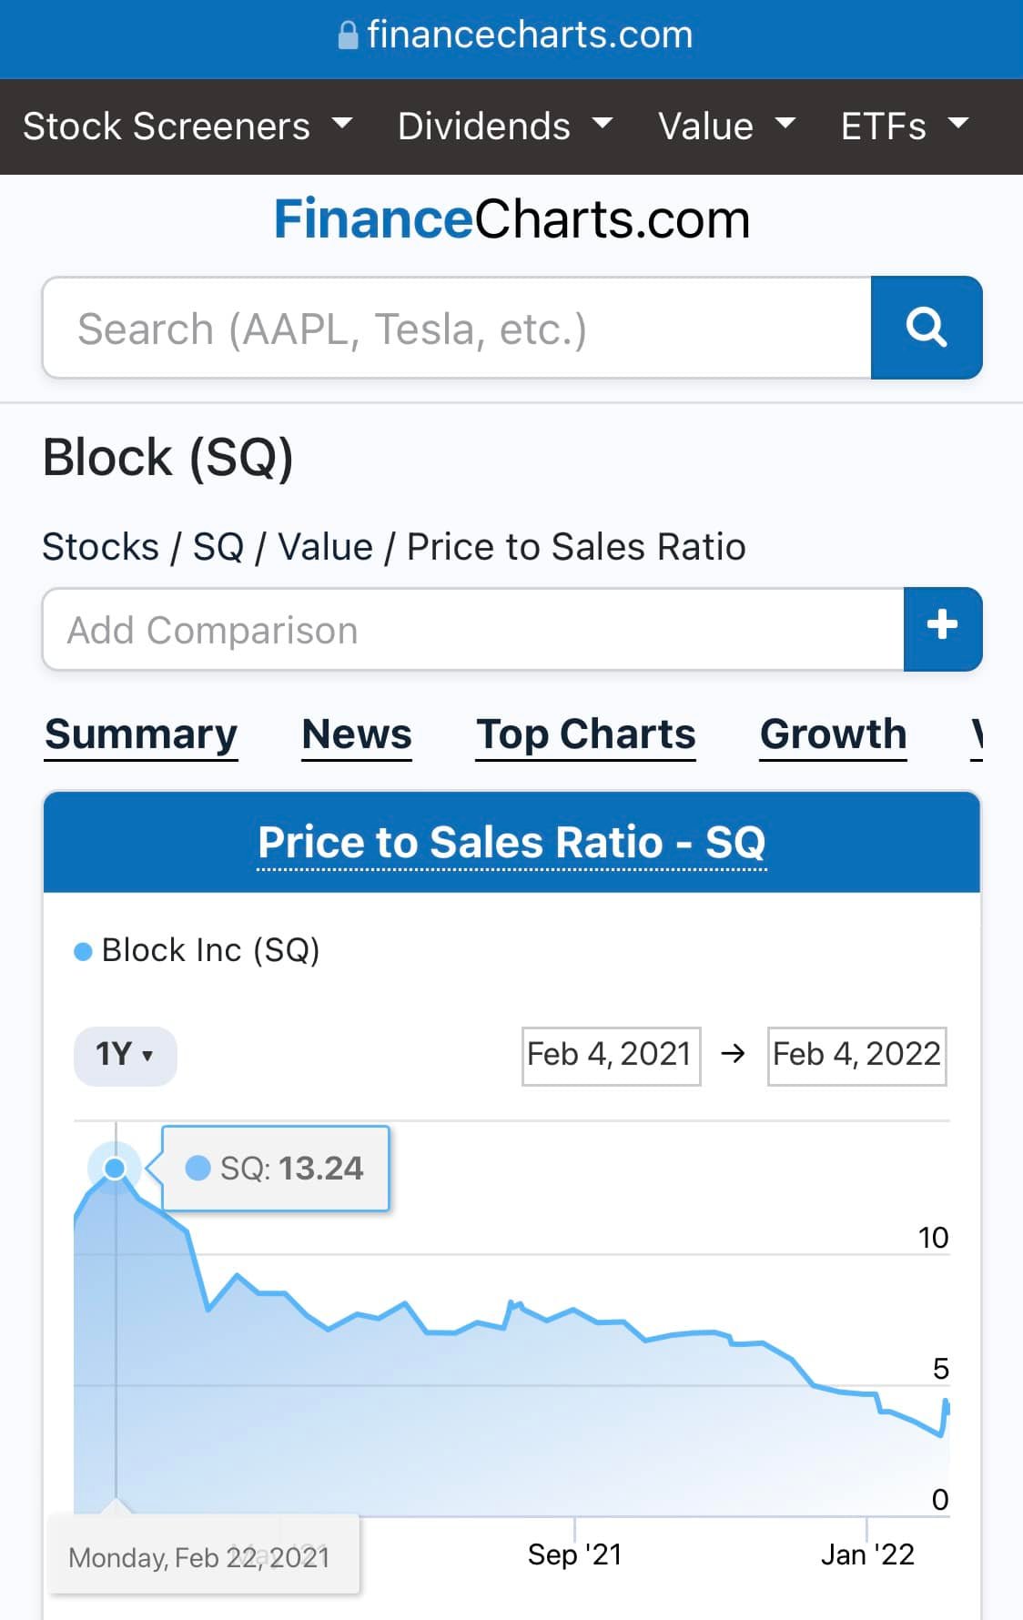Click the lock icon in address bar

[348, 35]
